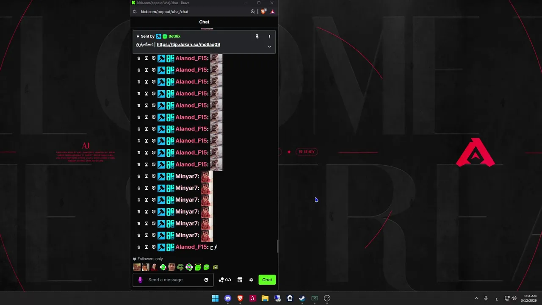Screen dimensions: 542x305
Task: Click the purple microphone icon in message box
Action: (x=140, y=280)
